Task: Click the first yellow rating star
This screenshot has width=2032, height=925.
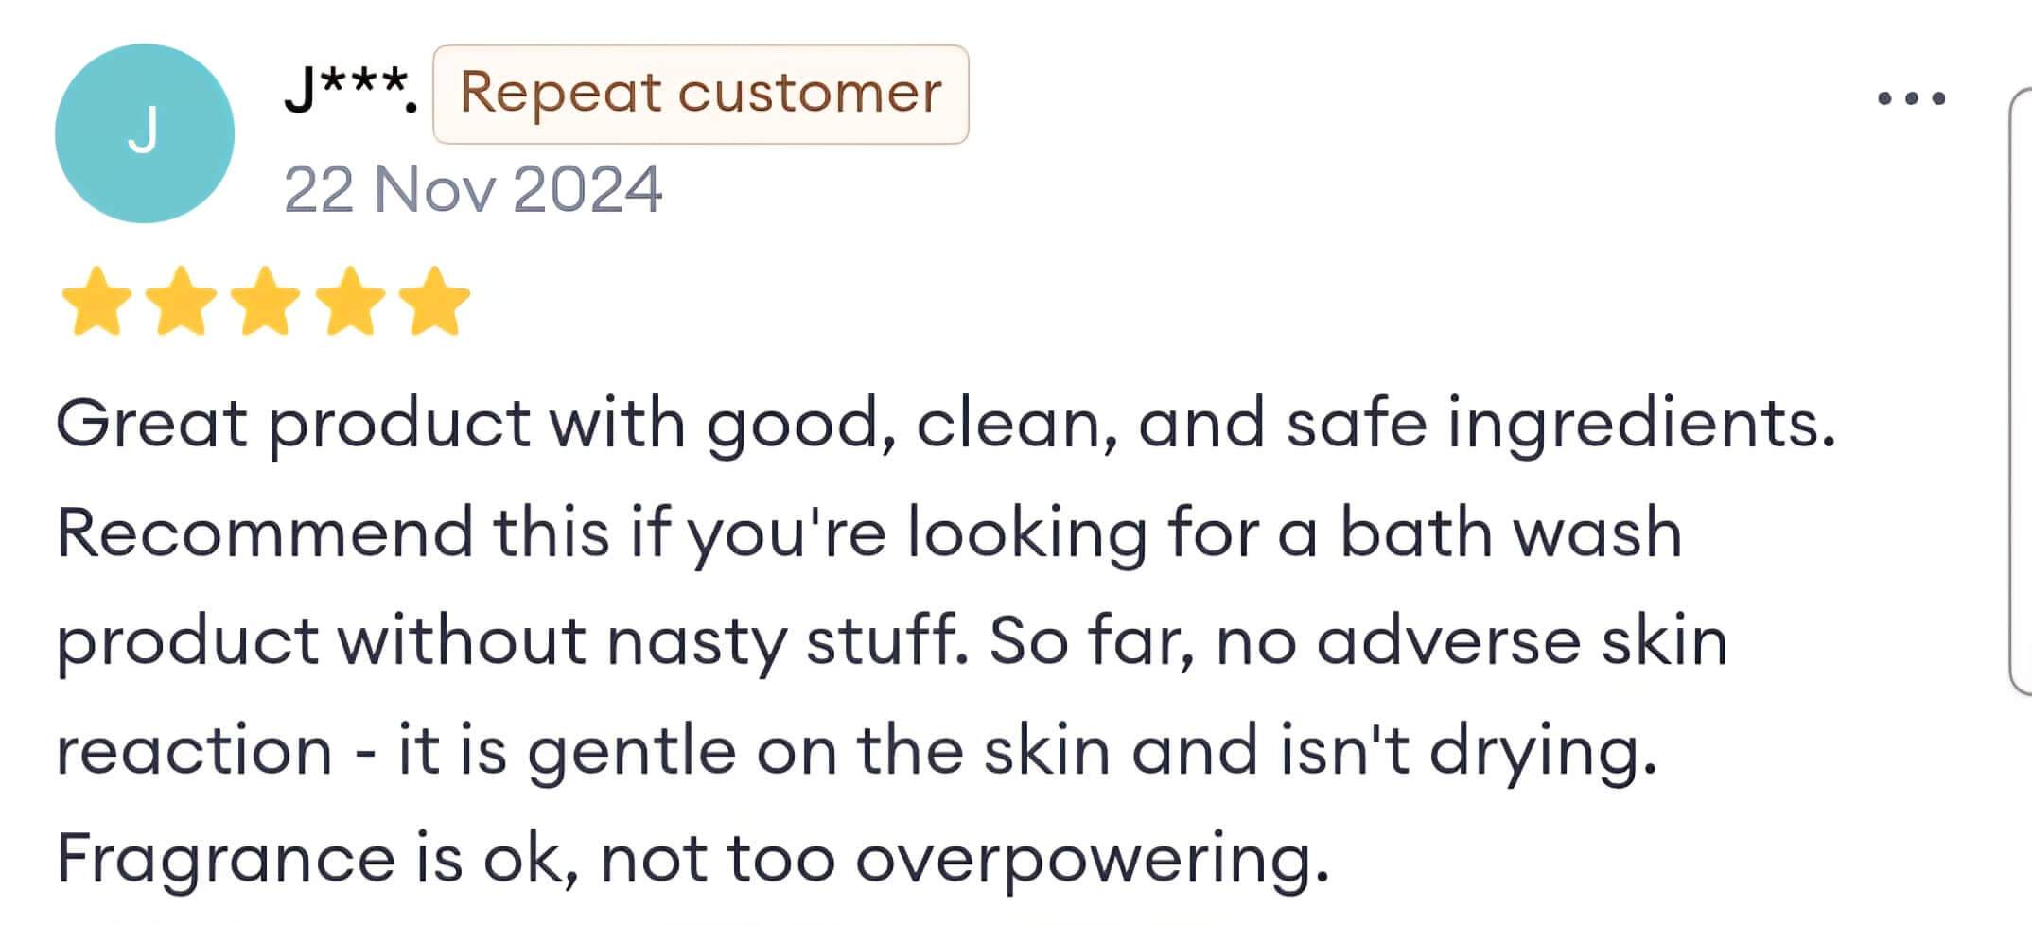Action: pyautogui.click(x=96, y=301)
